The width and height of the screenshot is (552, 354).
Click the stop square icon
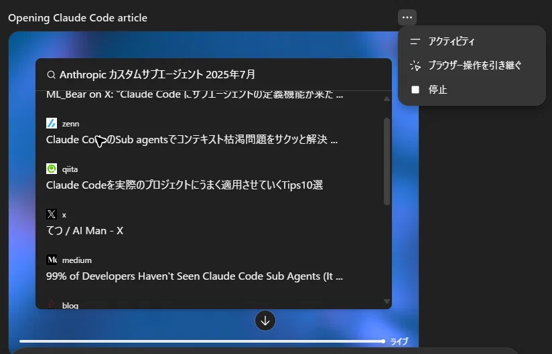(415, 90)
